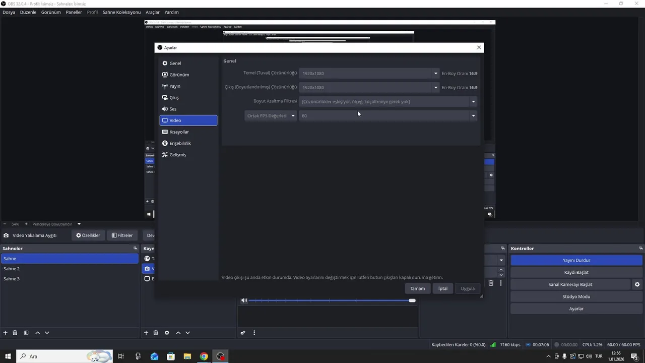Screen dimensions: 645x363
Task: Click the Windows search box Ara
Action: [x=64, y=356]
